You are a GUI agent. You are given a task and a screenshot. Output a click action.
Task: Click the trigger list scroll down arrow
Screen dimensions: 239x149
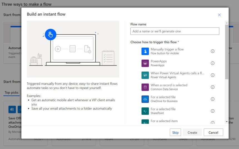(227, 122)
